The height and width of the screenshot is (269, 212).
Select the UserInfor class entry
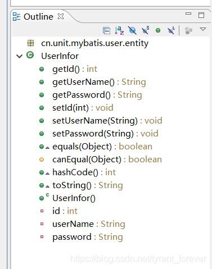[x=60, y=56]
